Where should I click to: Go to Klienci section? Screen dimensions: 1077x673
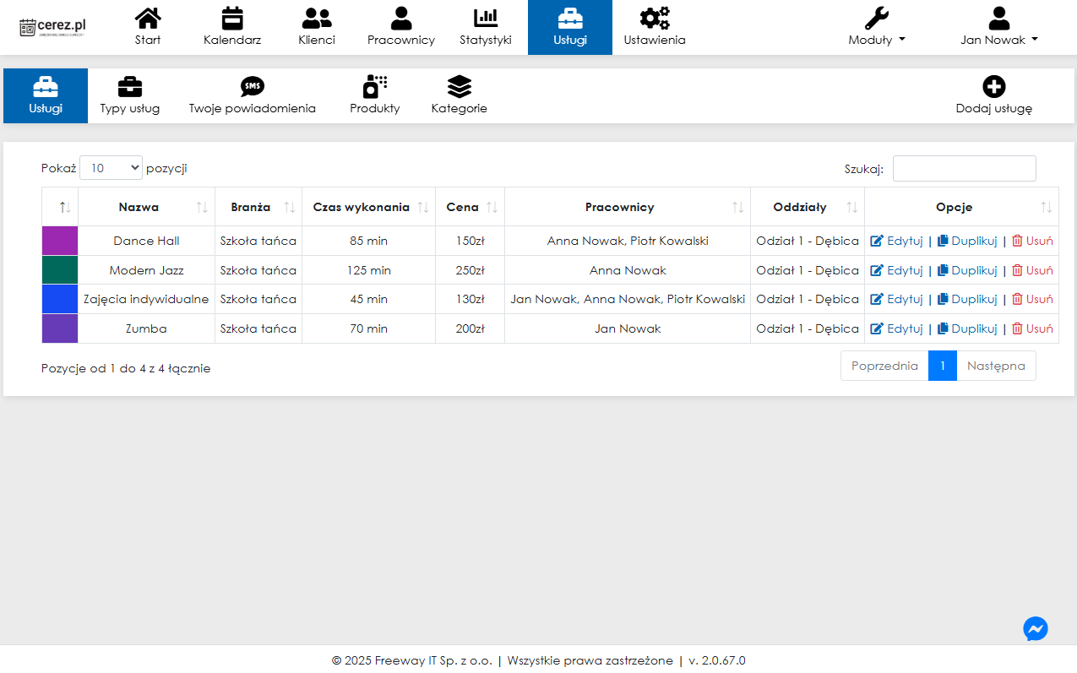(317, 27)
